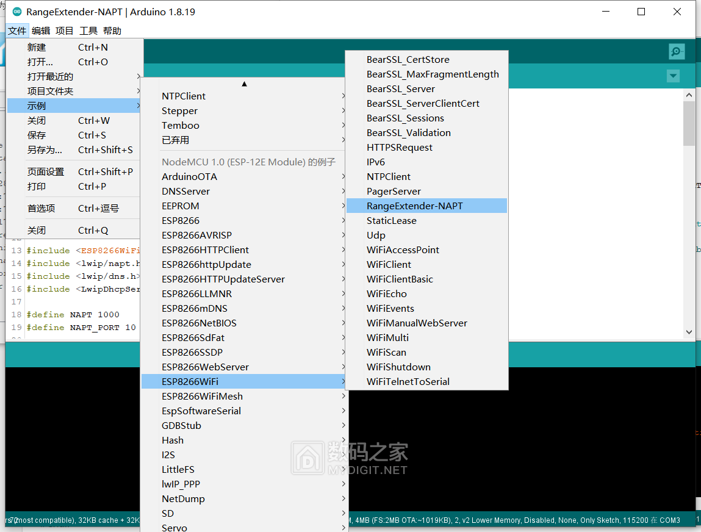This screenshot has width=701, height=532.
Task: Click the up arrow scrolling the examples list
Action: [244, 84]
